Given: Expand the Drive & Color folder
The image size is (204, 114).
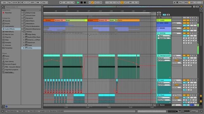Looking at the screenshot, I should 22,16.
